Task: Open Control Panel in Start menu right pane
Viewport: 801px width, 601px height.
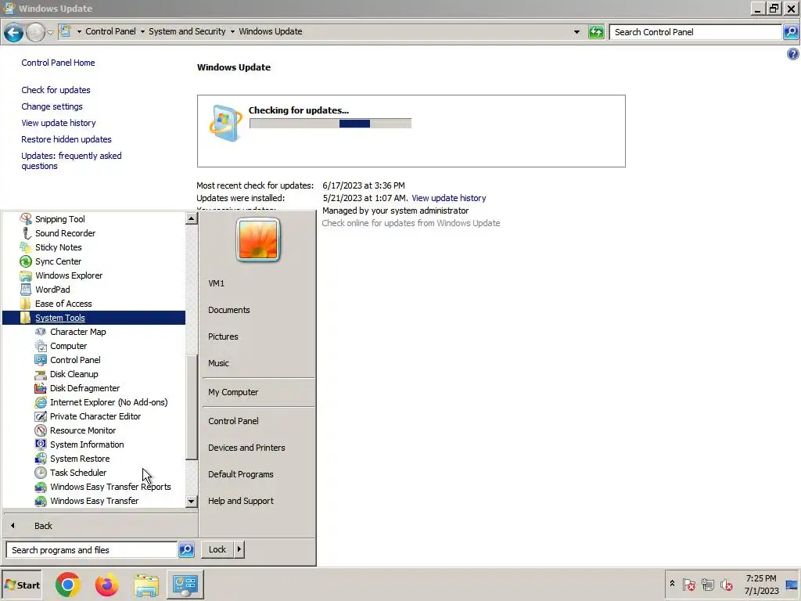Action: 233,421
